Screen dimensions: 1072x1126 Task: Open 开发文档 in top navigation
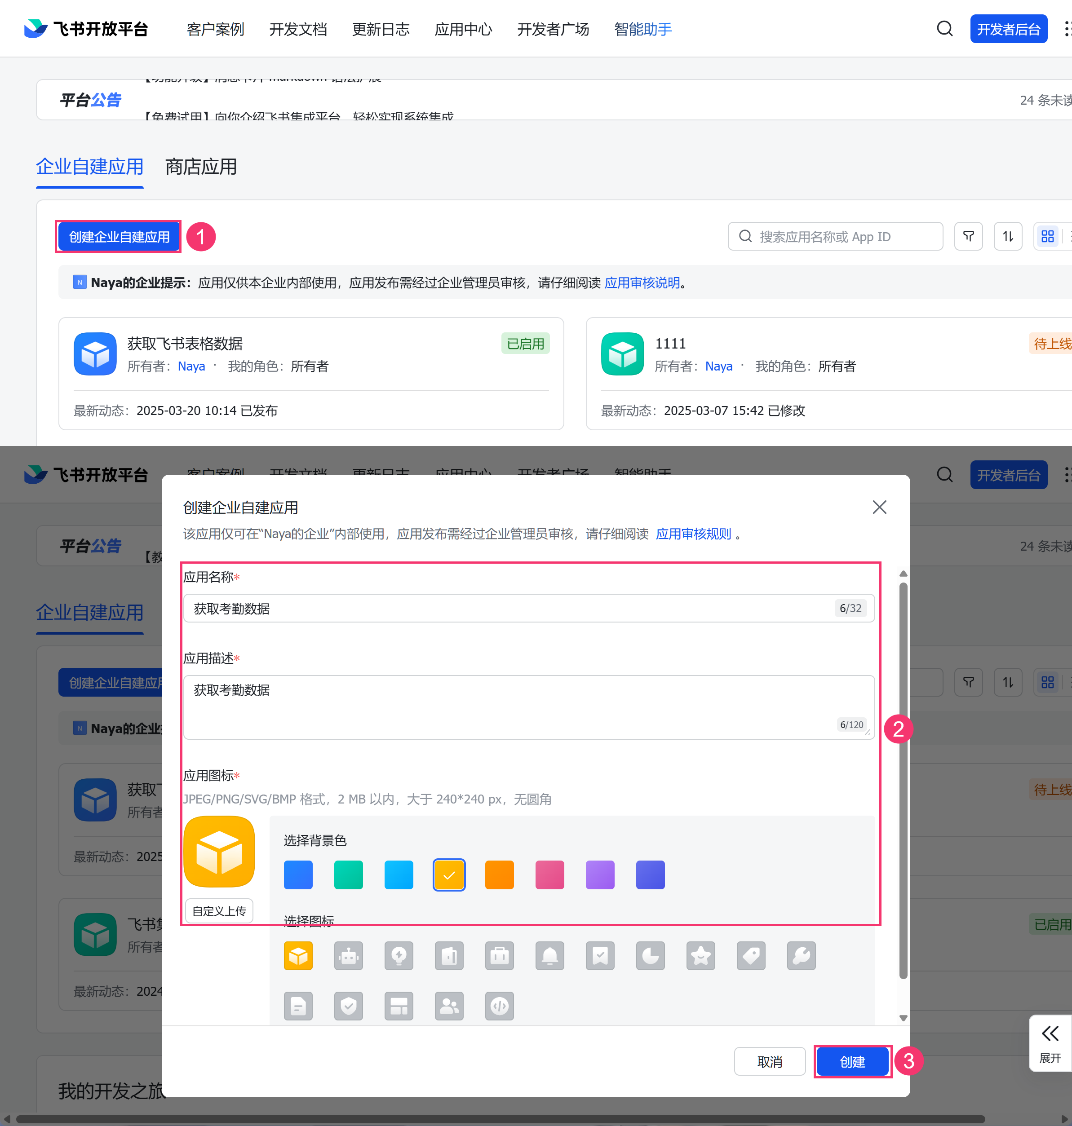298,29
